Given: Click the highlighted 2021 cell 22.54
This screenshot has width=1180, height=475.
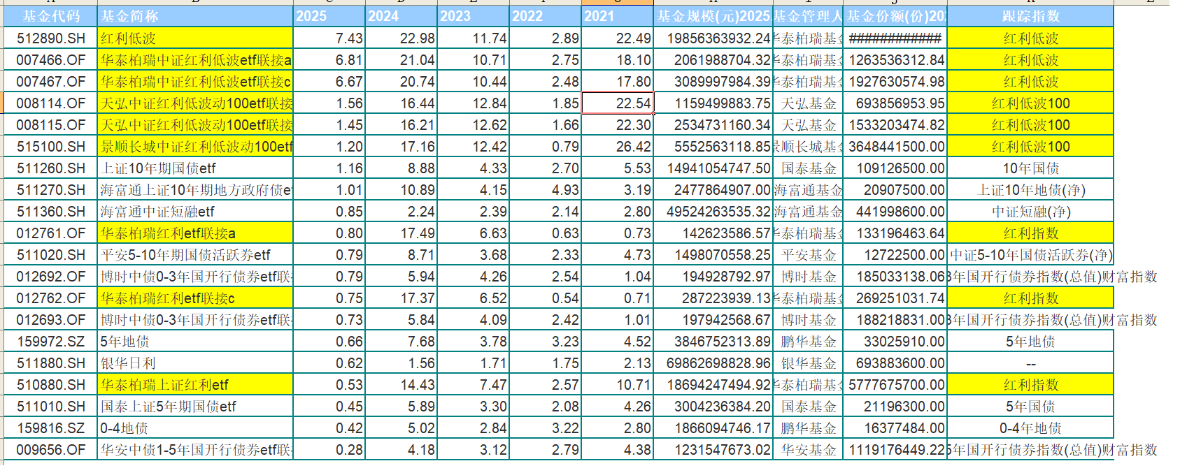Looking at the screenshot, I should pos(618,103).
